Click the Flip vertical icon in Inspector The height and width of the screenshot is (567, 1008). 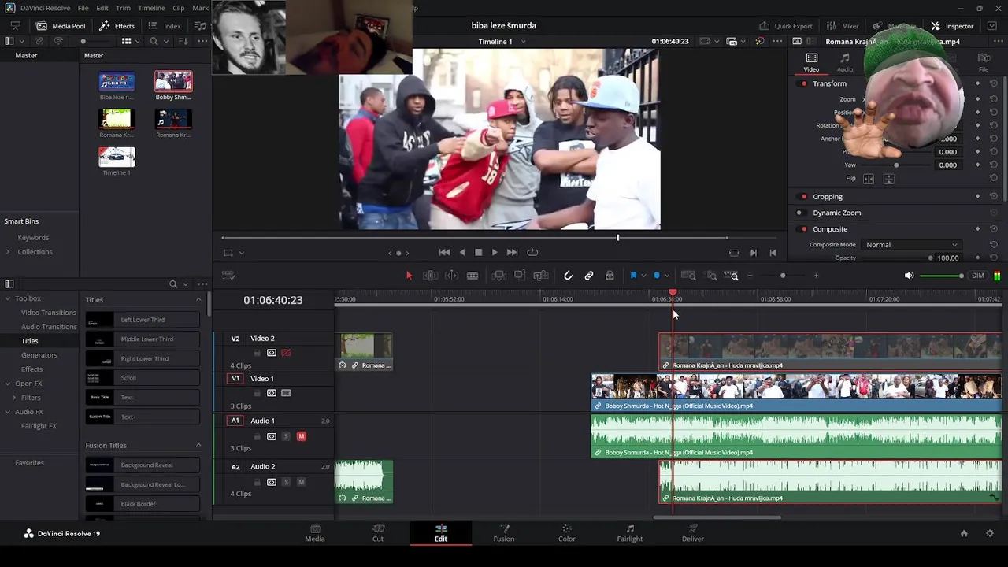(x=888, y=179)
